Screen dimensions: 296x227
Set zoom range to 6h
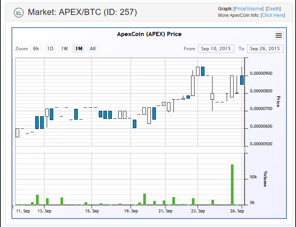pos(36,49)
